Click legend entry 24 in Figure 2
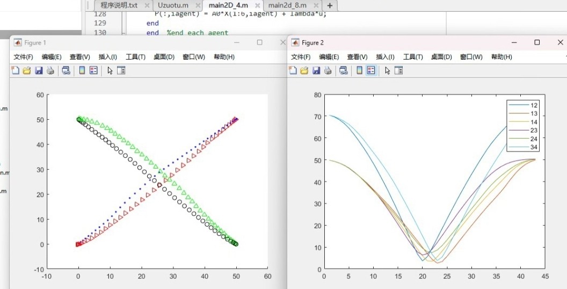Image resolution: width=567 pixels, height=289 pixels. point(524,139)
